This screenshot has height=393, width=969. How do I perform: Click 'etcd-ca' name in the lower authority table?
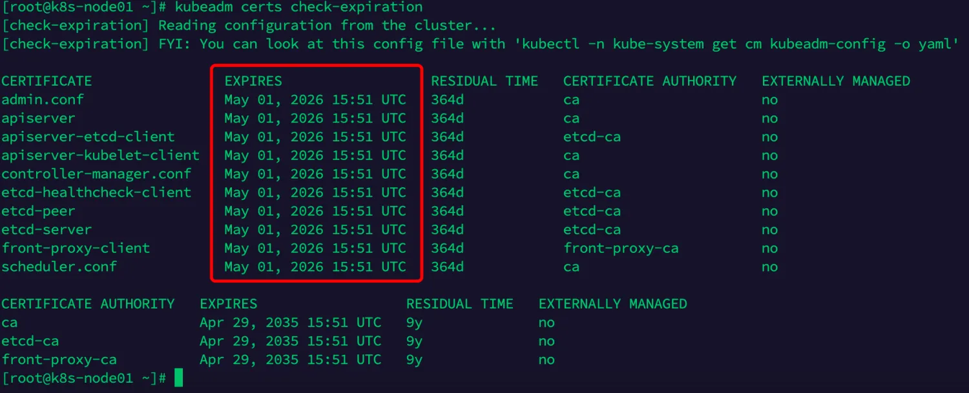click(30, 341)
